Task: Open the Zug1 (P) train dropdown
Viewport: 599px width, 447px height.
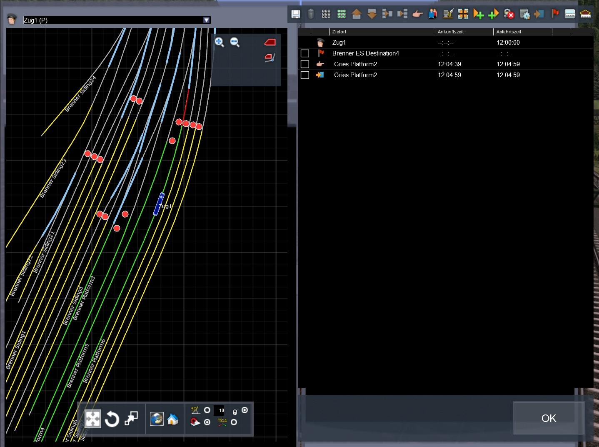Action: 206,20
